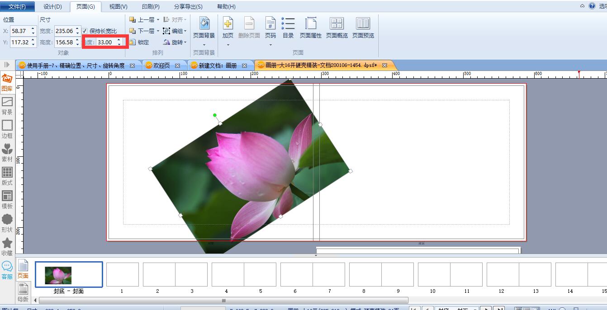Click the X position input field
Screen dimensions: 607x310
click(x=20, y=31)
